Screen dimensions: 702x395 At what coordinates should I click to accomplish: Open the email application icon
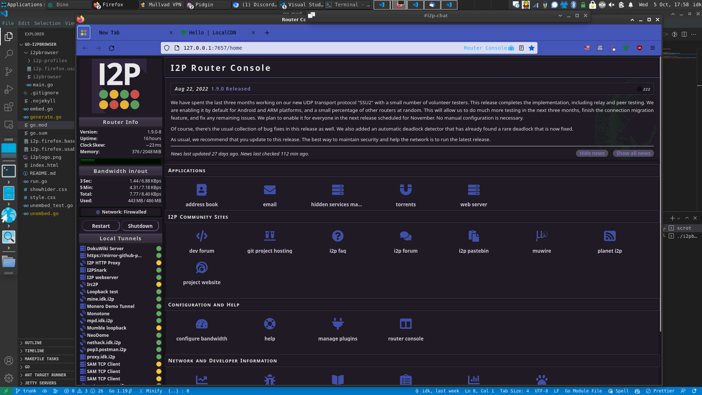(x=269, y=190)
